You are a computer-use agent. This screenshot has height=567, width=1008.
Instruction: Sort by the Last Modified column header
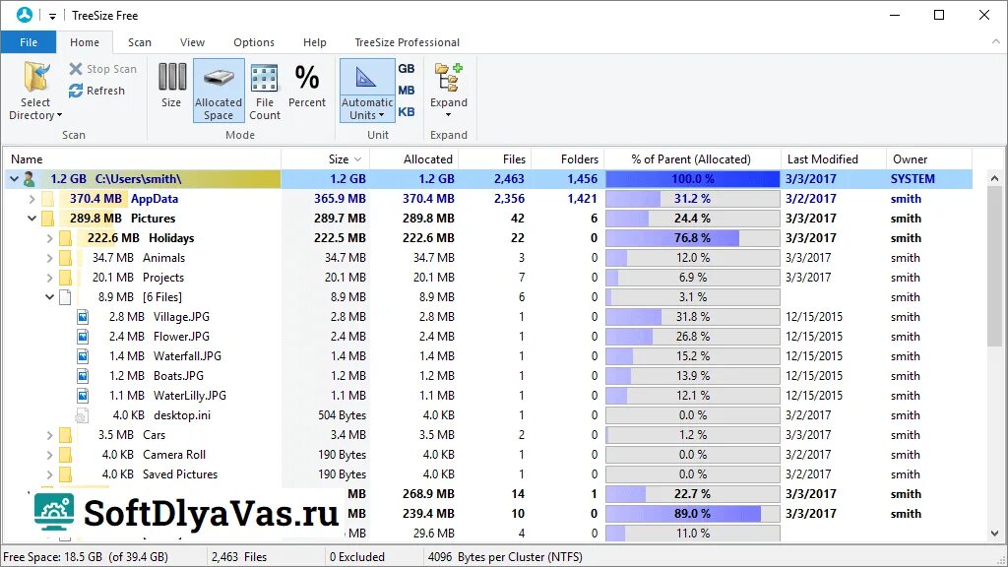[x=832, y=158]
